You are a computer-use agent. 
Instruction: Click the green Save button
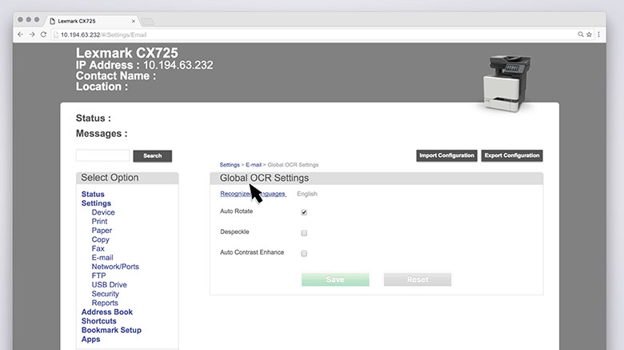click(x=335, y=280)
